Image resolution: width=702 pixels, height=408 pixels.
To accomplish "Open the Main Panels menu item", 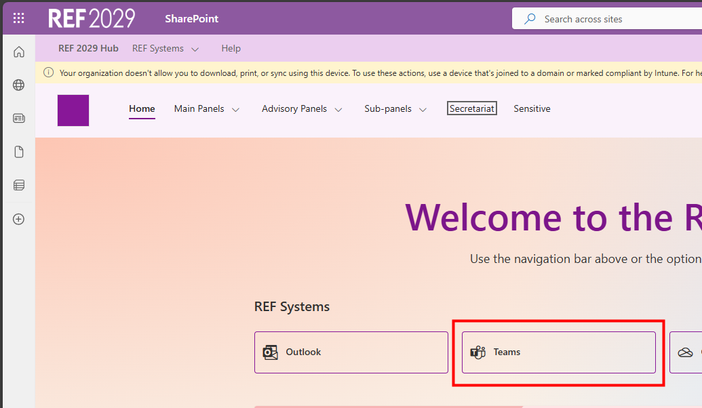I will pos(199,108).
